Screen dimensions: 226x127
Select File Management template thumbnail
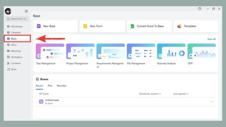(141, 51)
